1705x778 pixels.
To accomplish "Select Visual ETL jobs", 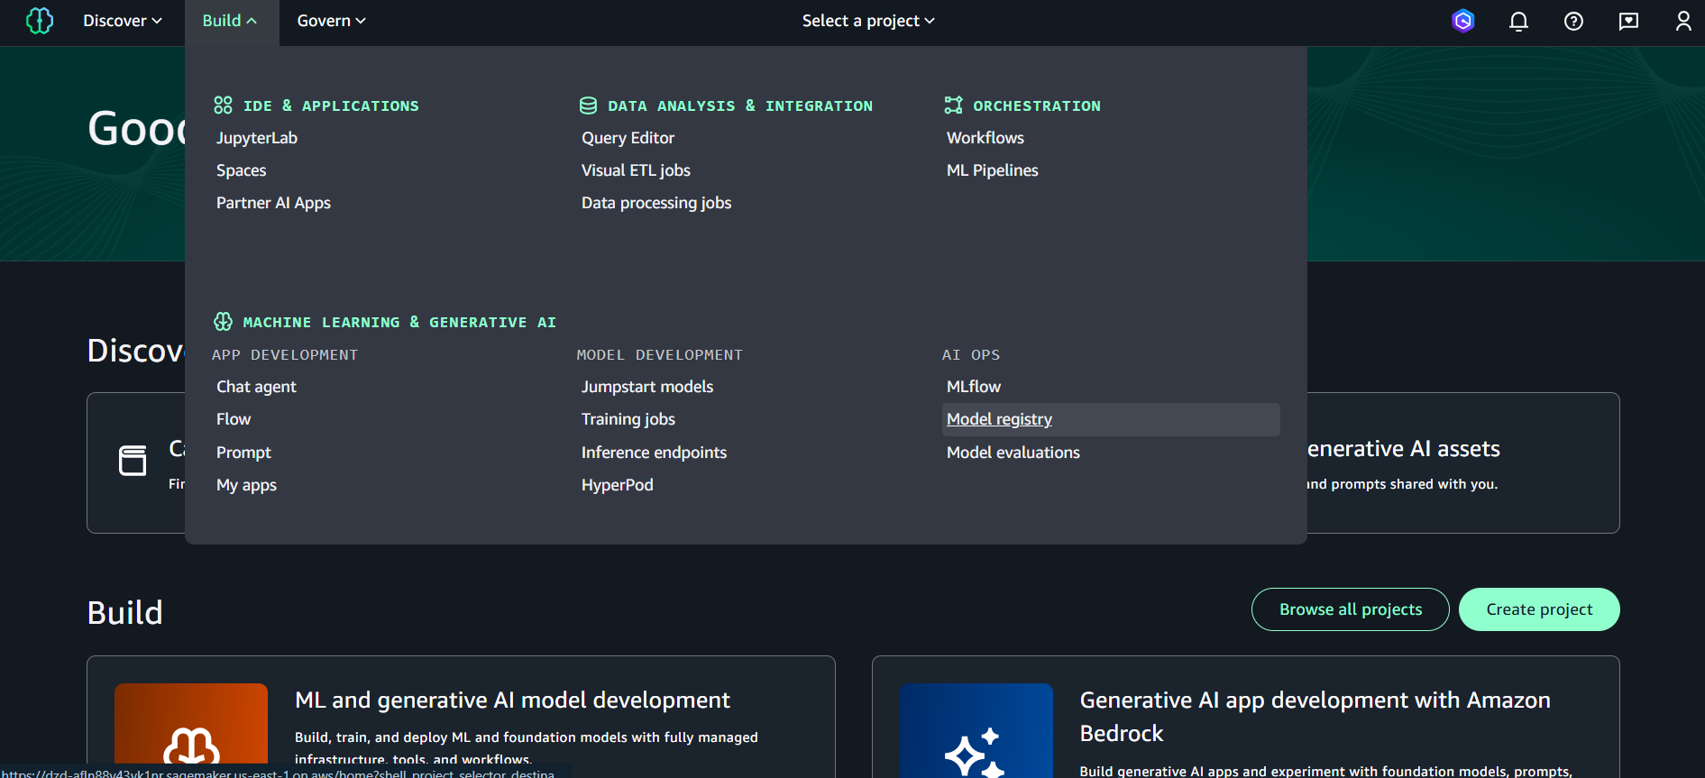I will [636, 170].
